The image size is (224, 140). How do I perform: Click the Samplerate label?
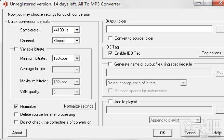click(30, 30)
